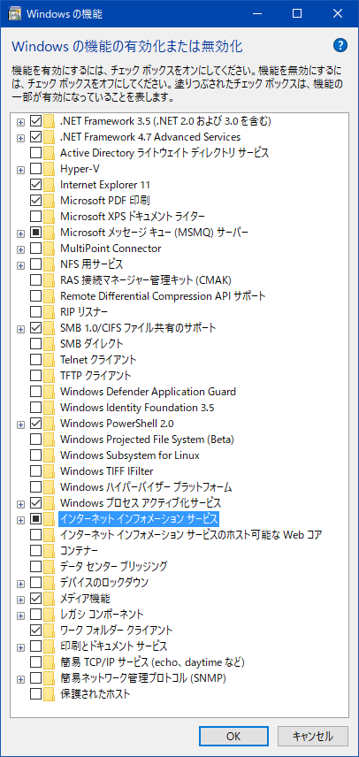Expand MultiPoint Connector node
The width and height of the screenshot is (359, 757).
(20, 250)
